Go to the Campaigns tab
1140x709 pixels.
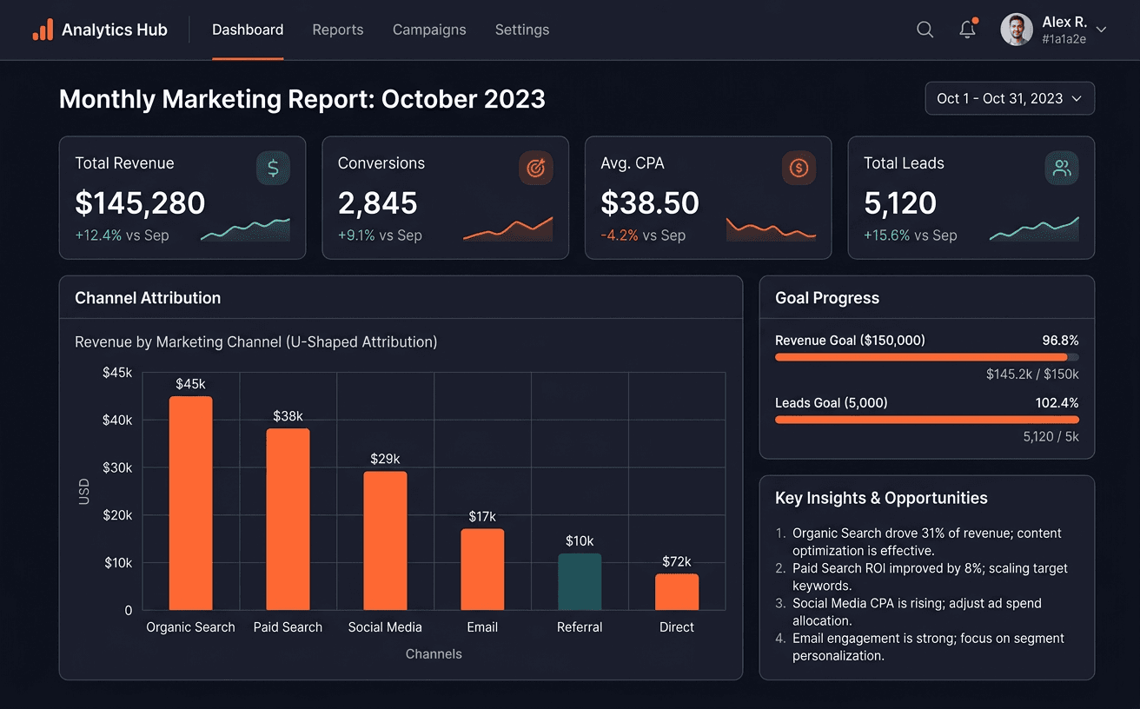429,30
